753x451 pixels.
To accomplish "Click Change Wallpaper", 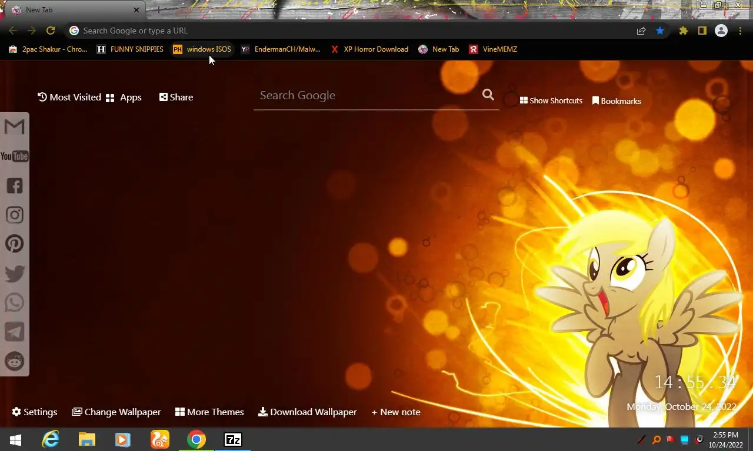I will 116,412.
